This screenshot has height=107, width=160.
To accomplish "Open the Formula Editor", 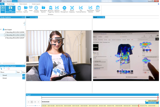I will point(98,9).
